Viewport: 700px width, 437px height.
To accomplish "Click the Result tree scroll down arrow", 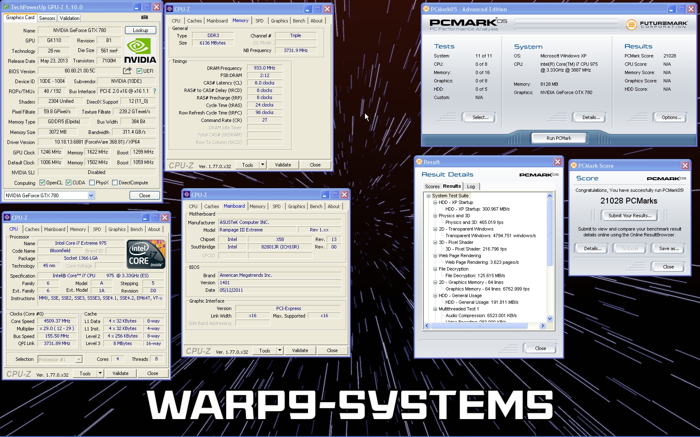I will click(550, 319).
